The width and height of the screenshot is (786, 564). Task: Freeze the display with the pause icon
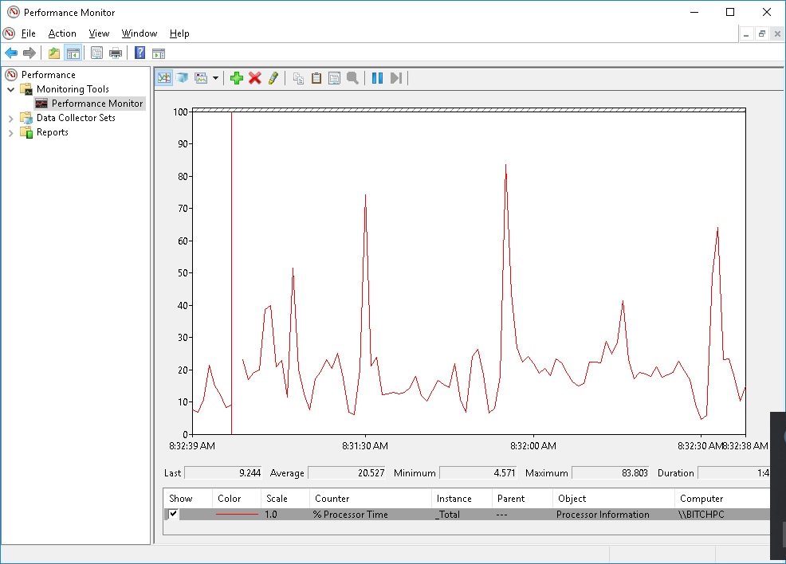[378, 78]
